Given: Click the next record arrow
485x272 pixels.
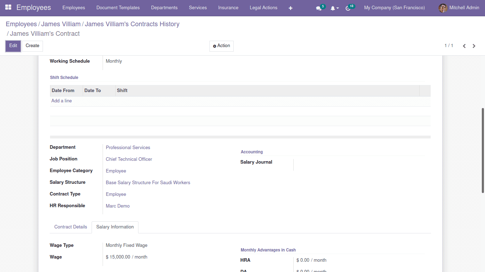Looking at the screenshot, I should tap(474, 46).
